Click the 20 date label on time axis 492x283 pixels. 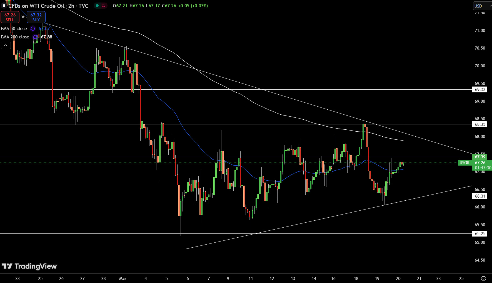398,279
